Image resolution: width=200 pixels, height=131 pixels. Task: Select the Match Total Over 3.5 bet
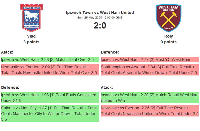tap(50, 60)
